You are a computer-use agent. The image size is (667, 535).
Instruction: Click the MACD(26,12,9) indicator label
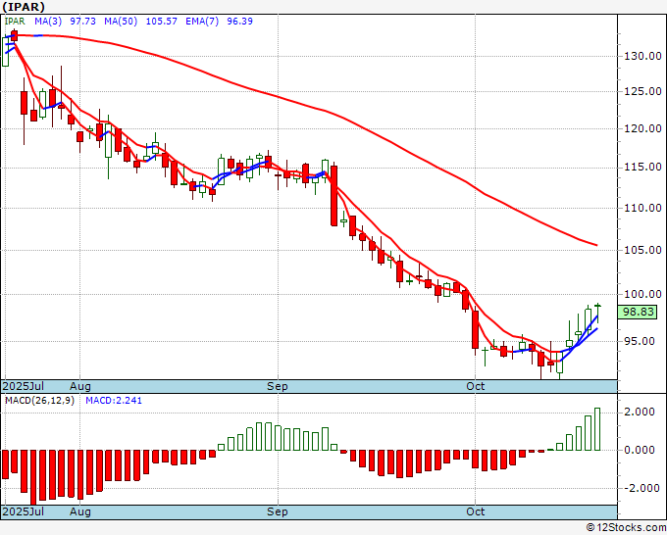pyautogui.click(x=39, y=401)
